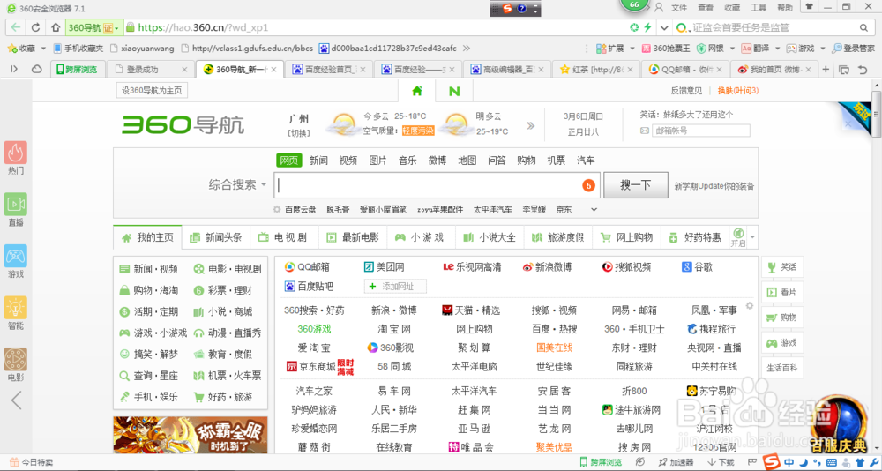Open the 360抢票王 bookmark
Image resolution: width=882 pixels, height=471 pixels.
coord(666,49)
